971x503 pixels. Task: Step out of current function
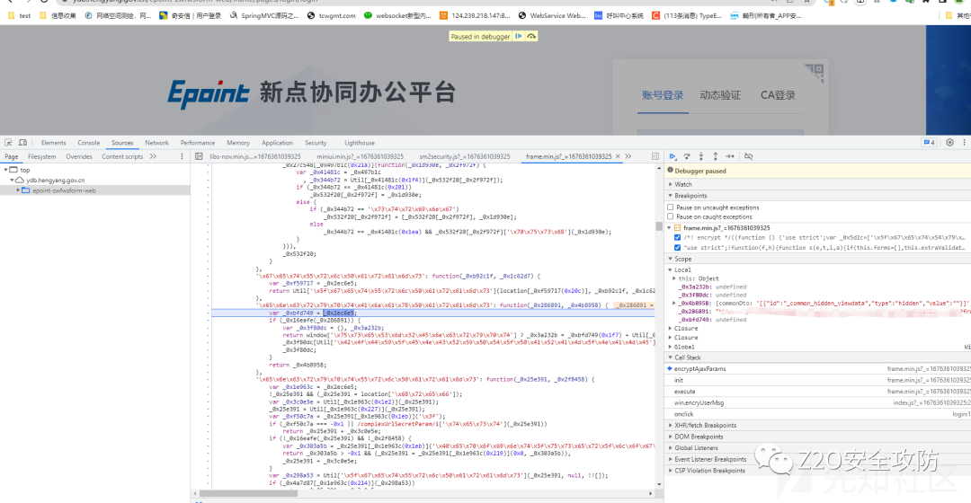tap(716, 156)
